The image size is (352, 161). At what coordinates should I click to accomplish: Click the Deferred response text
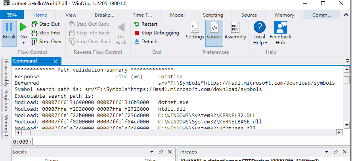click(27, 83)
